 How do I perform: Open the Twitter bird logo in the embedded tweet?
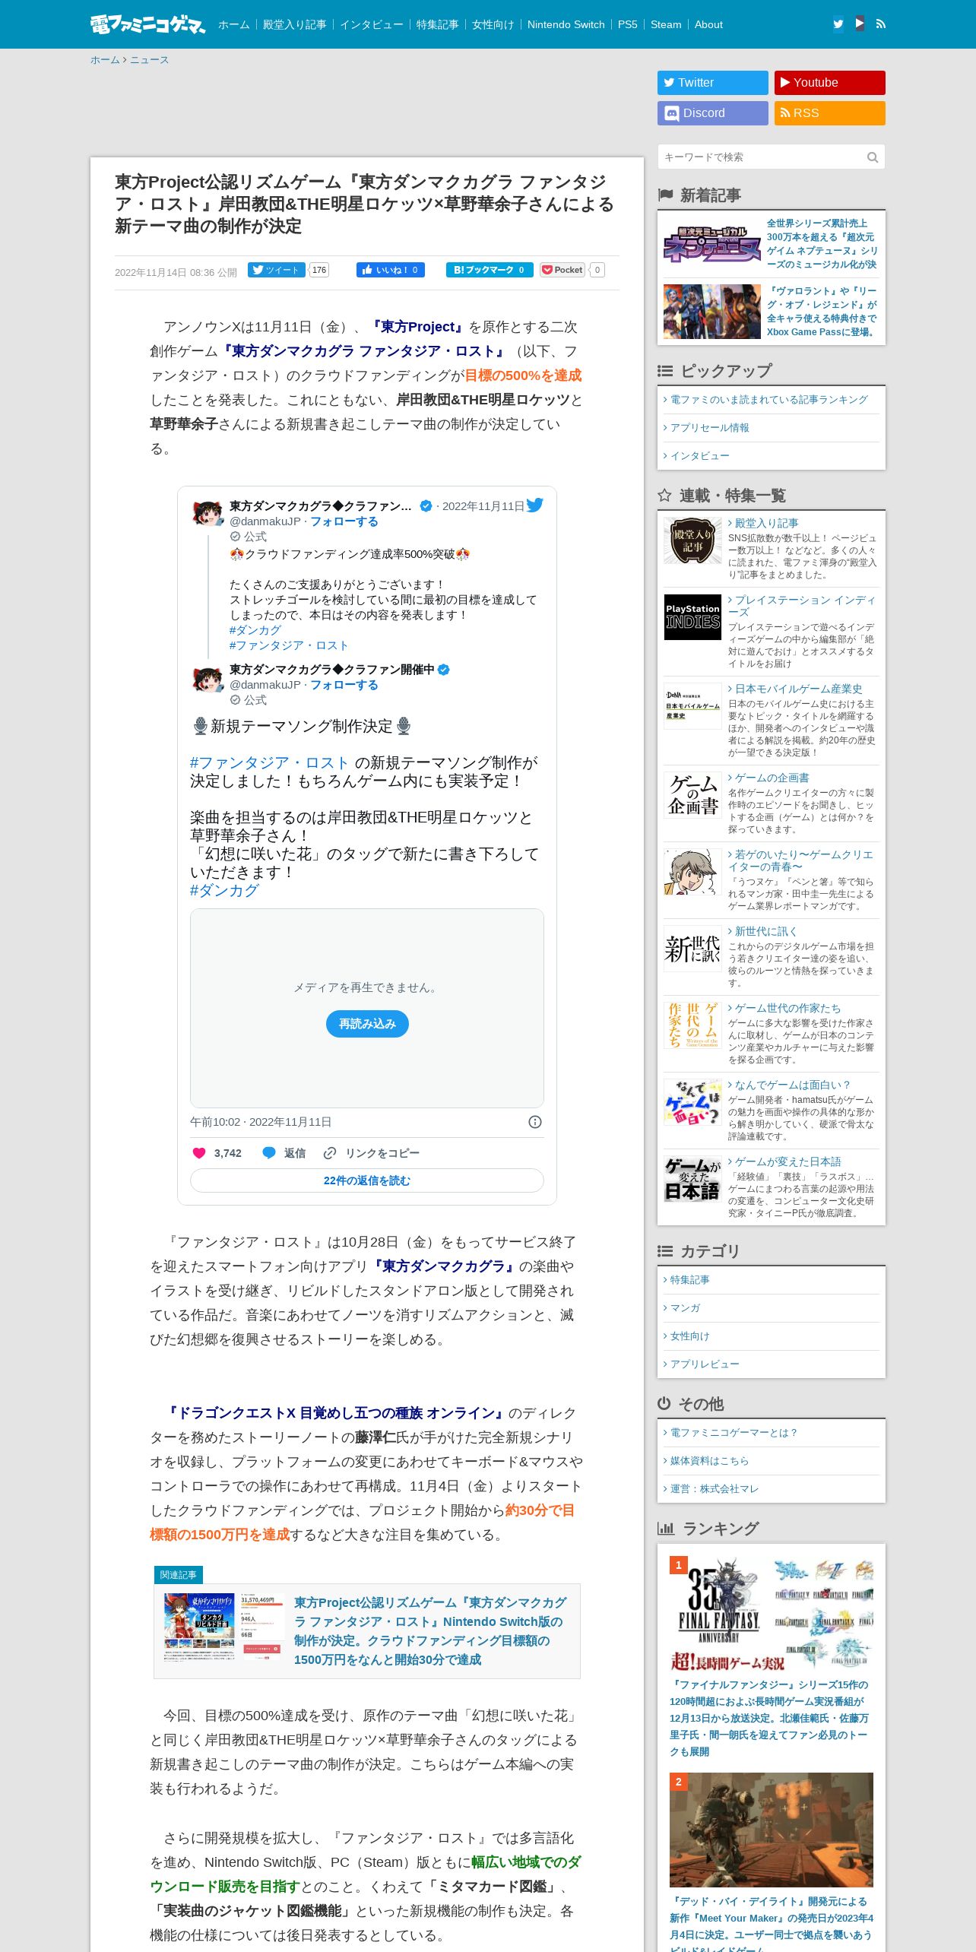[534, 505]
